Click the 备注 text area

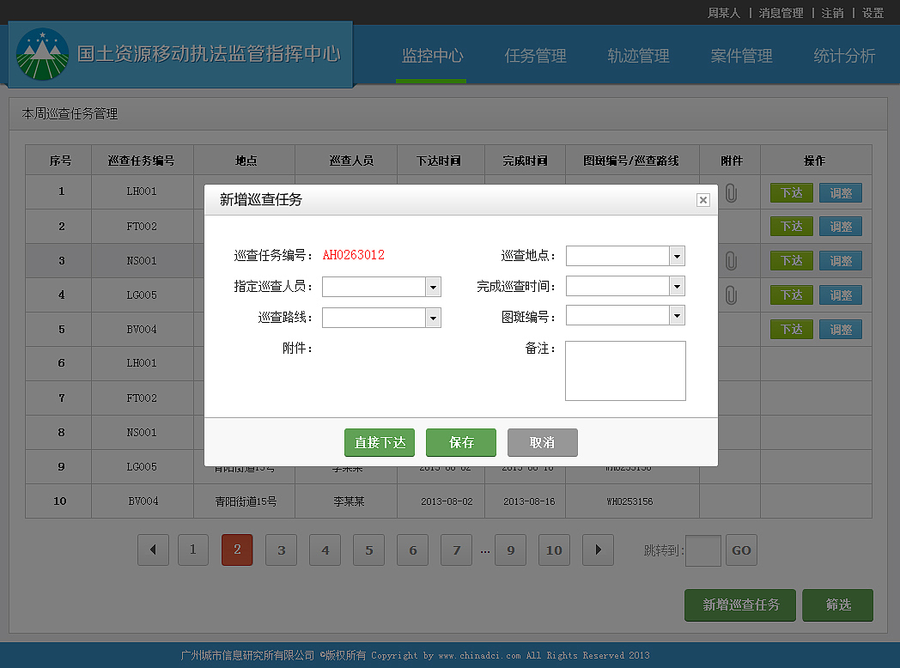click(625, 371)
